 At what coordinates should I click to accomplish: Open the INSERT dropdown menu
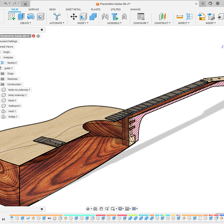211,23
